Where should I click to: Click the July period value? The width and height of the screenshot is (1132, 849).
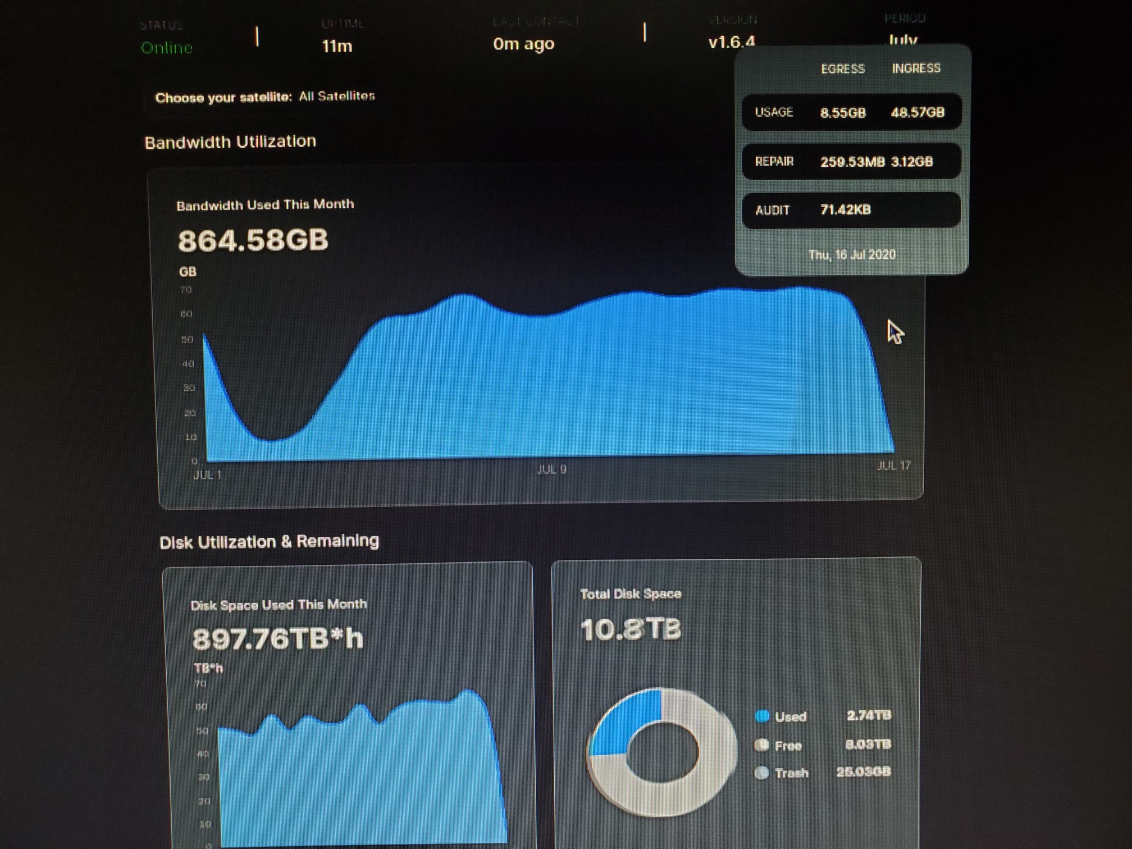click(x=903, y=39)
